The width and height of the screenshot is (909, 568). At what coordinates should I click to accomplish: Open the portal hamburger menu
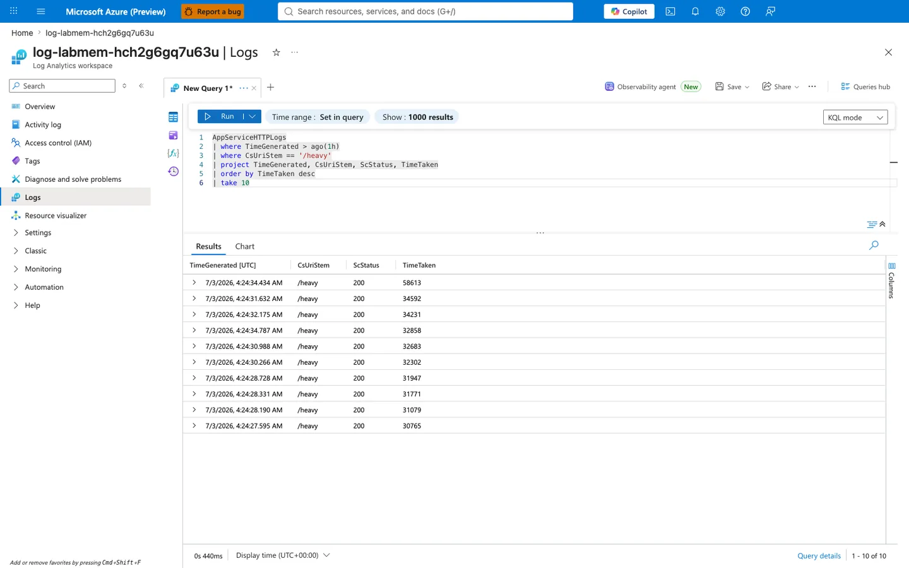click(x=41, y=11)
